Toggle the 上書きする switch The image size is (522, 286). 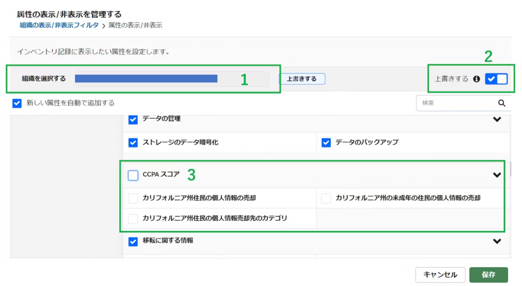click(496, 79)
